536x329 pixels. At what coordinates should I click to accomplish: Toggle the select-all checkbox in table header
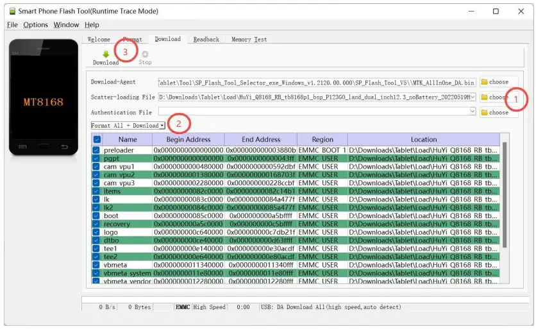coord(97,140)
